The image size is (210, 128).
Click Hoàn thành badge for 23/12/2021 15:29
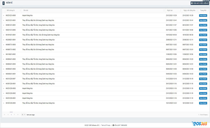[203, 16]
